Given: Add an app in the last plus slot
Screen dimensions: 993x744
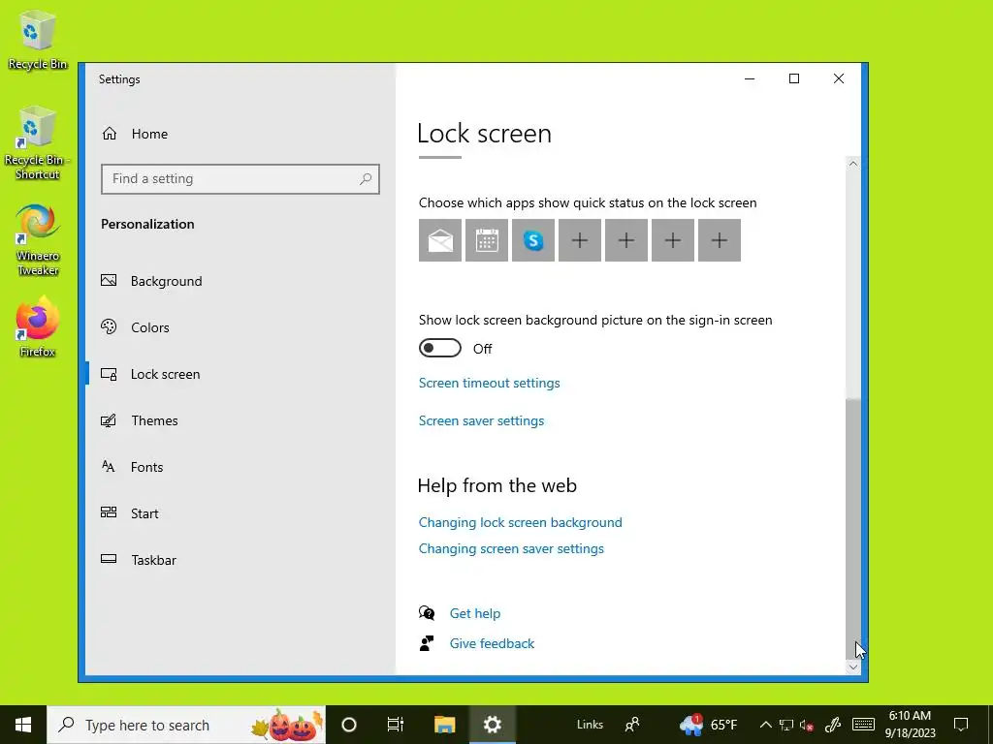Looking at the screenshot, I should [720, 240].
